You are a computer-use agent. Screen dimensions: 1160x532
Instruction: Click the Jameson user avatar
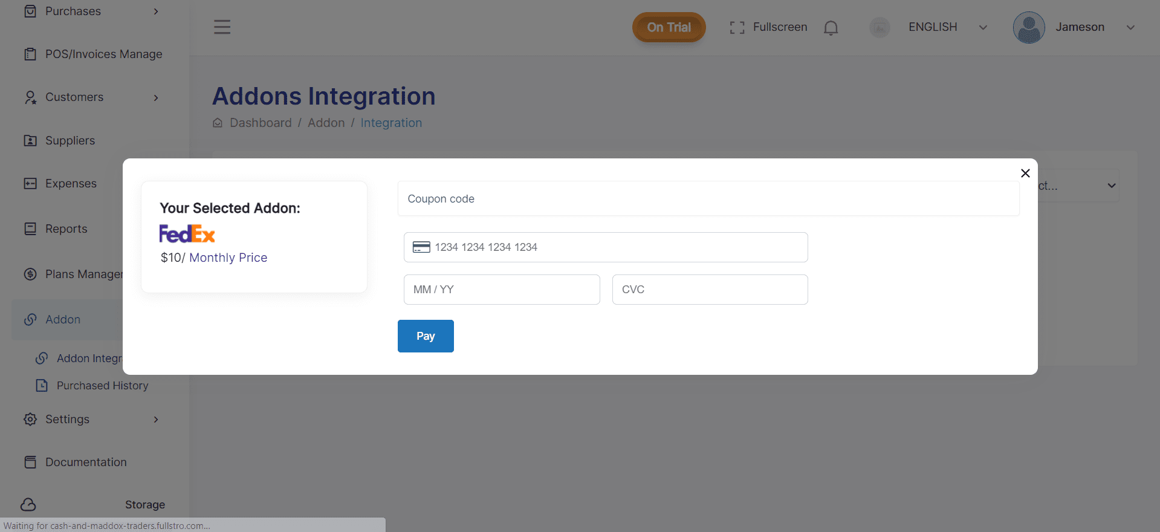pos(1029,27)
